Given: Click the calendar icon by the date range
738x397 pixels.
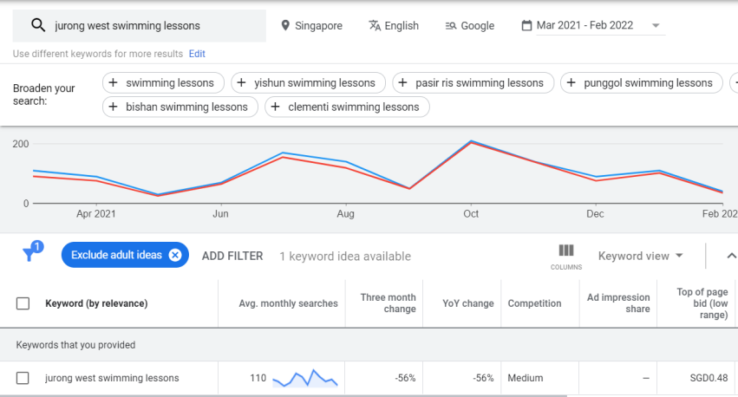Looking at the screenshot, I should tap(526, 25).
